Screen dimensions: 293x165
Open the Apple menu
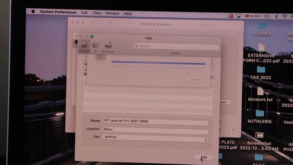(x=33, y=11)
